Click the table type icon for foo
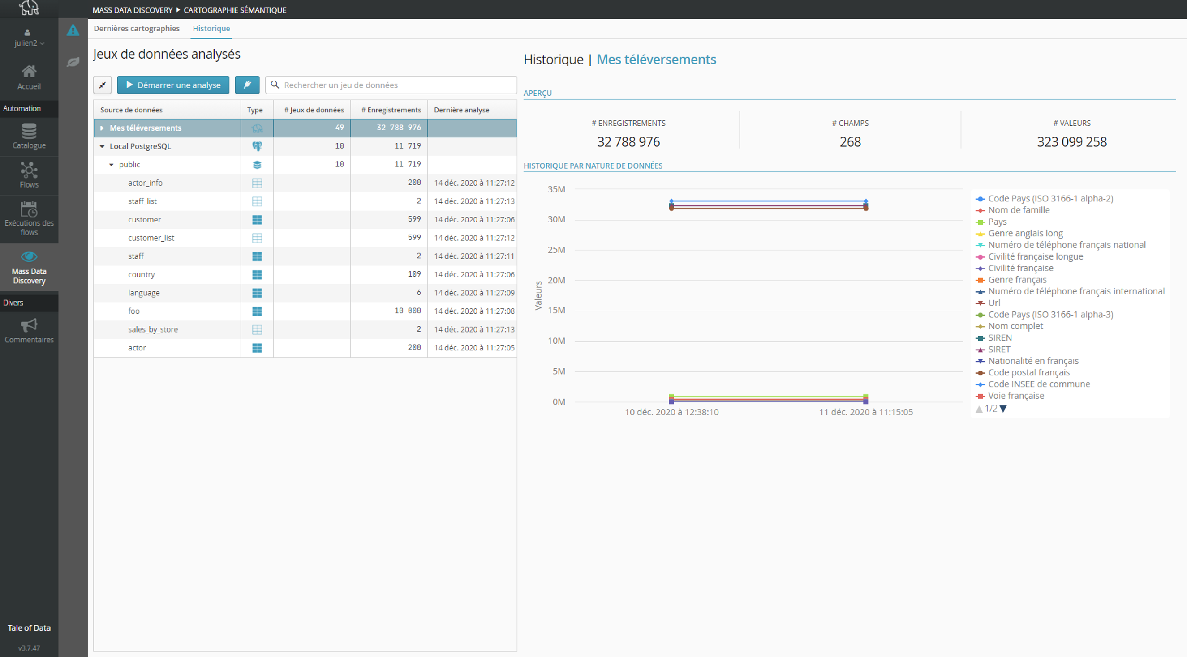Screen dimensions: 1187x657 point(257,311)
